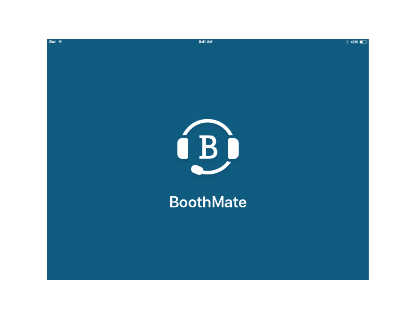Tap the 9:41 AM clock
Viewport: 415px width, 319px height.
click(x=206, y=42)
